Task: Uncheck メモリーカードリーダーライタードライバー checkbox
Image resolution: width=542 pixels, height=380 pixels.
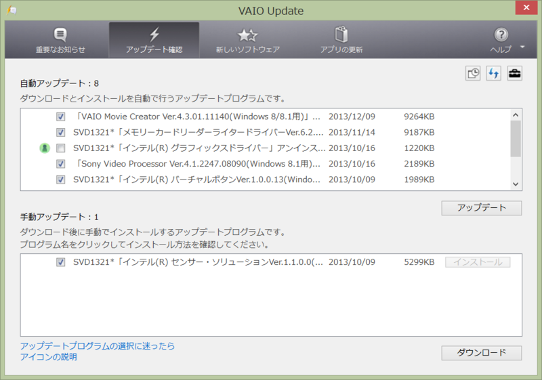Action: point(61,132)
